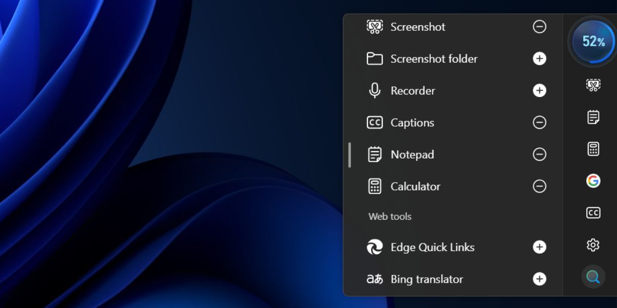Select the Notepad entry in the list
This screenshot has height=308, width=617.
click(413, 155)
